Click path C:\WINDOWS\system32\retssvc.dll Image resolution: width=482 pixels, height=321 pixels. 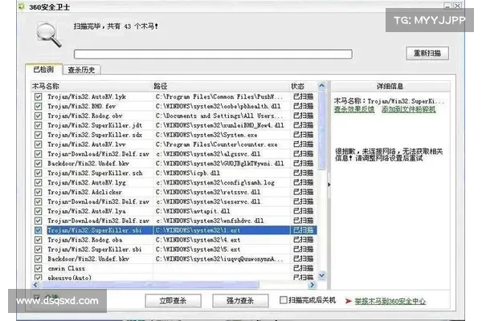tap(208, 192)
